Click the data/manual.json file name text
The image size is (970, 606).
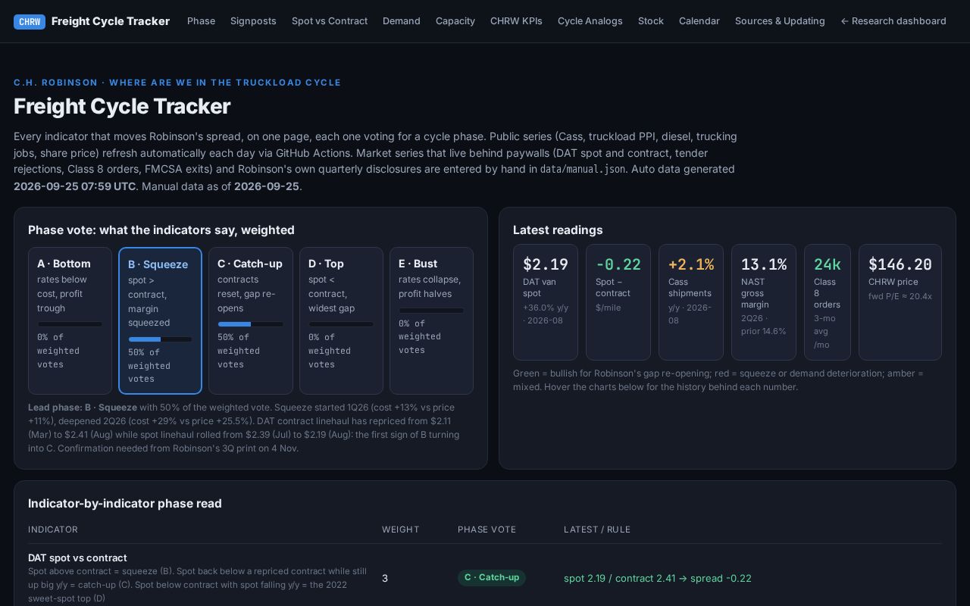[x=583, y=170]
